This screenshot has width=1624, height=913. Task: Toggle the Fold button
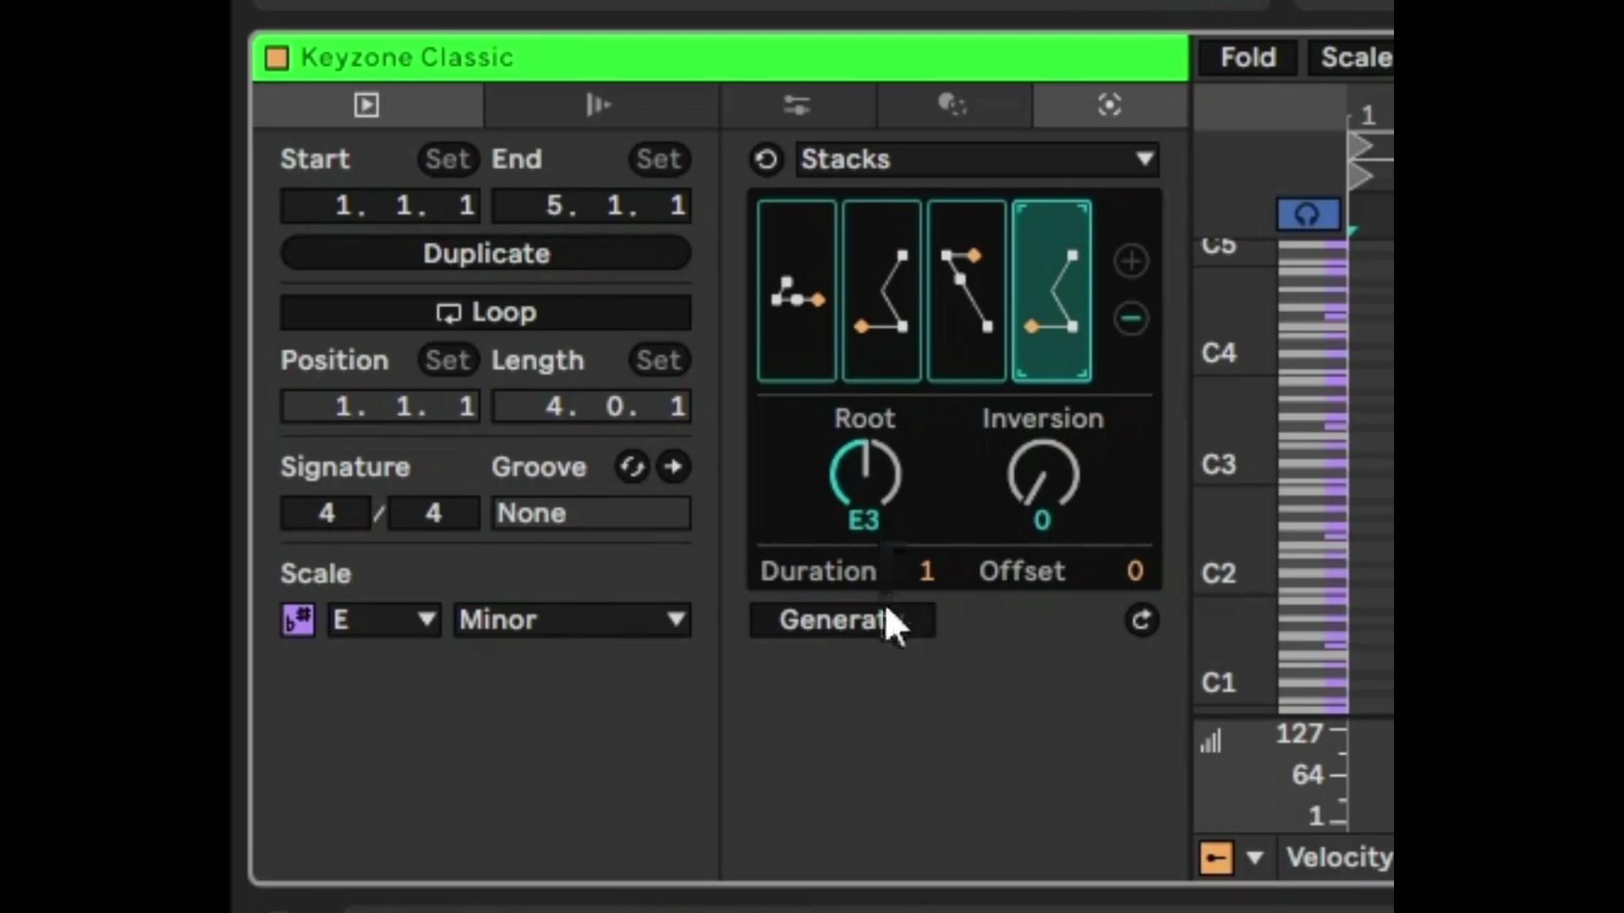(x=1248, y=57)
